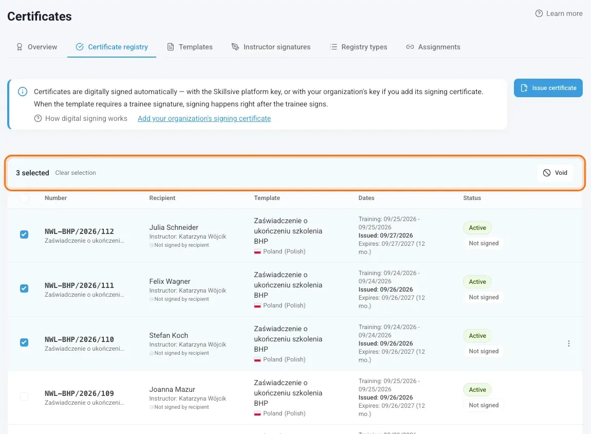Check the NWL-BHP/2026/109 row checkbox
This screenshot has width=591, height=434.
point(24,396)
